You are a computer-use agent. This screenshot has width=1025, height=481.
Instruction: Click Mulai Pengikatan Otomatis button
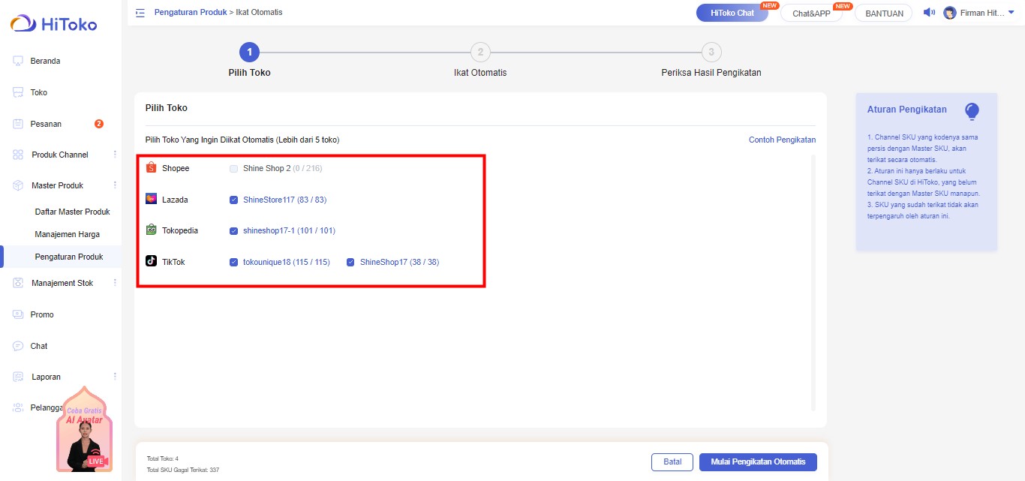coord(758,462)
